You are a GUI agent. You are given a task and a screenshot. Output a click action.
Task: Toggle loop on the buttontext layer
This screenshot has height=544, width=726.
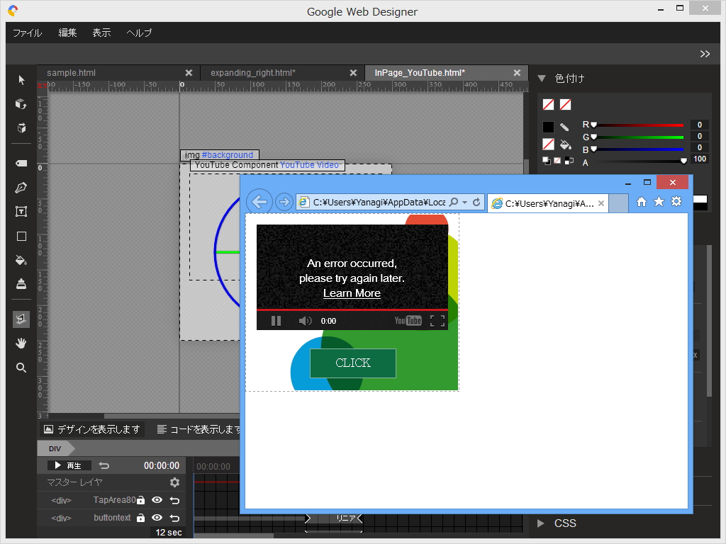click(174, 518)
